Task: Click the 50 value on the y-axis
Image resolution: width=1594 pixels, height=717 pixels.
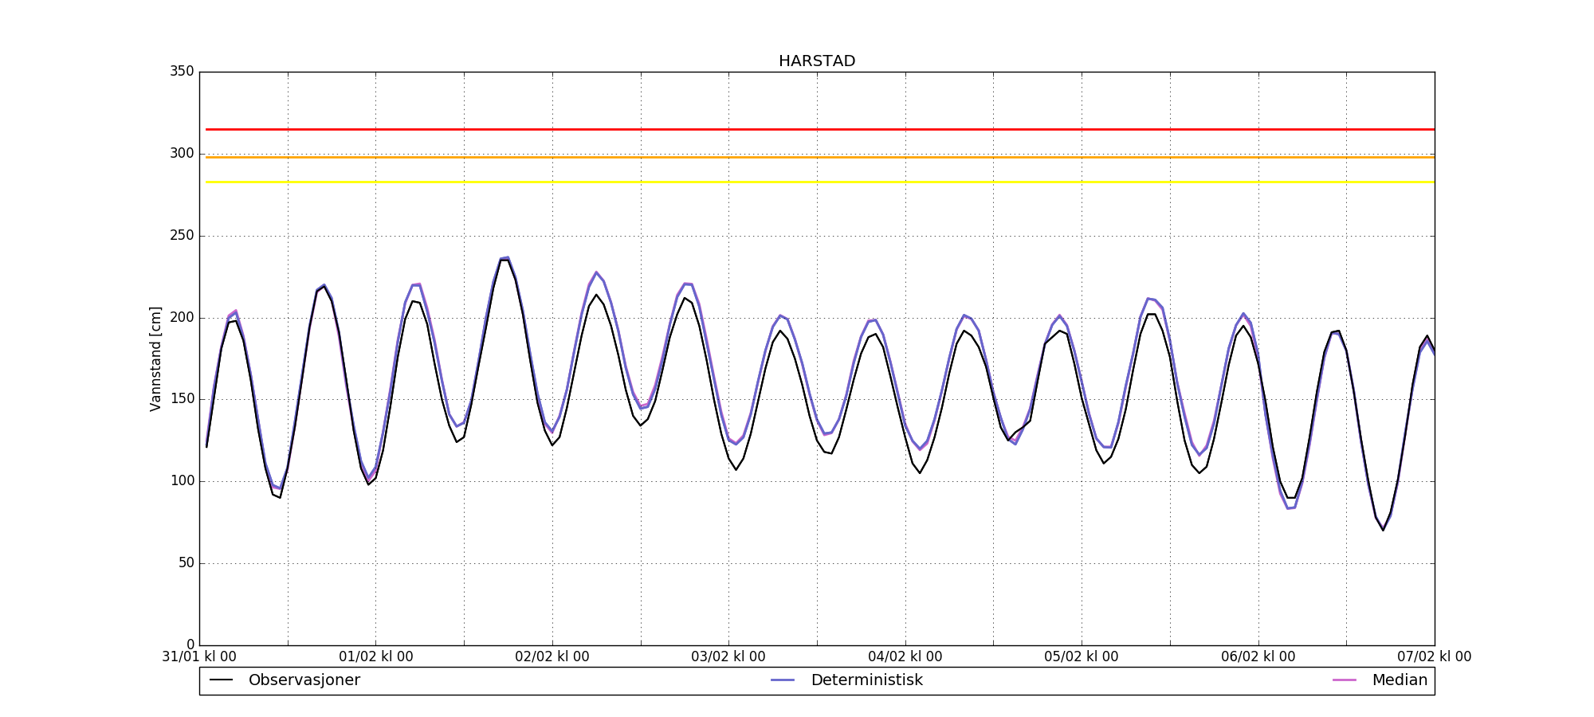Action: point(186,563)
